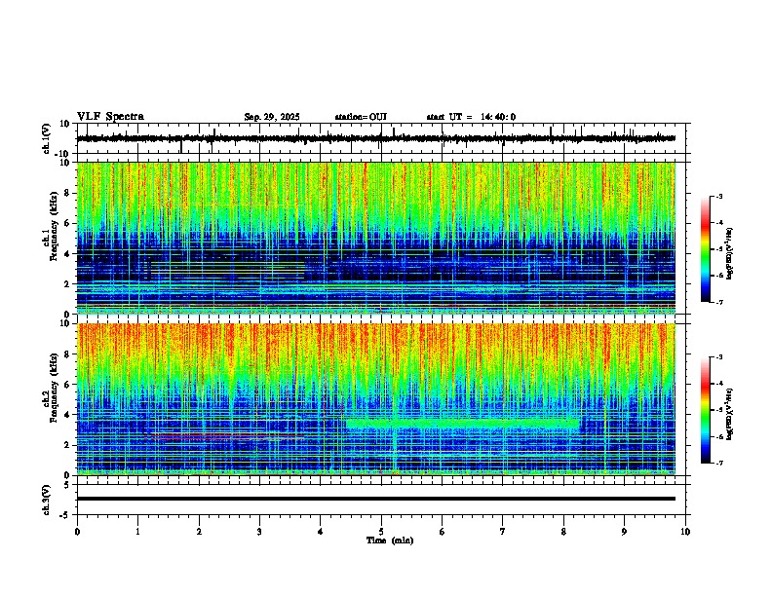Click the final time axis tick label "10"
772x596 pixels.
tap(685, 532)
